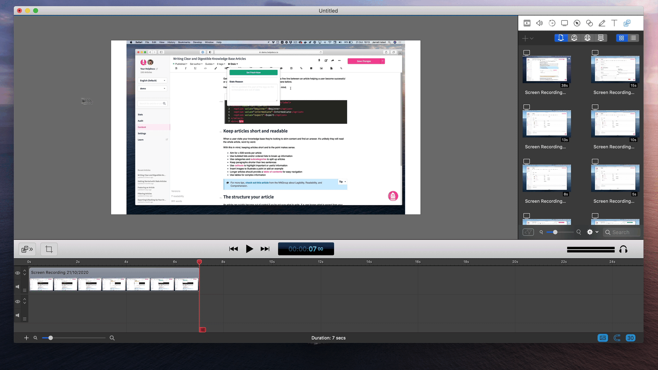This screenshot has width=658, height=370.
Task: Hide the first track with eye icon
Action: (x=17, y=273)
